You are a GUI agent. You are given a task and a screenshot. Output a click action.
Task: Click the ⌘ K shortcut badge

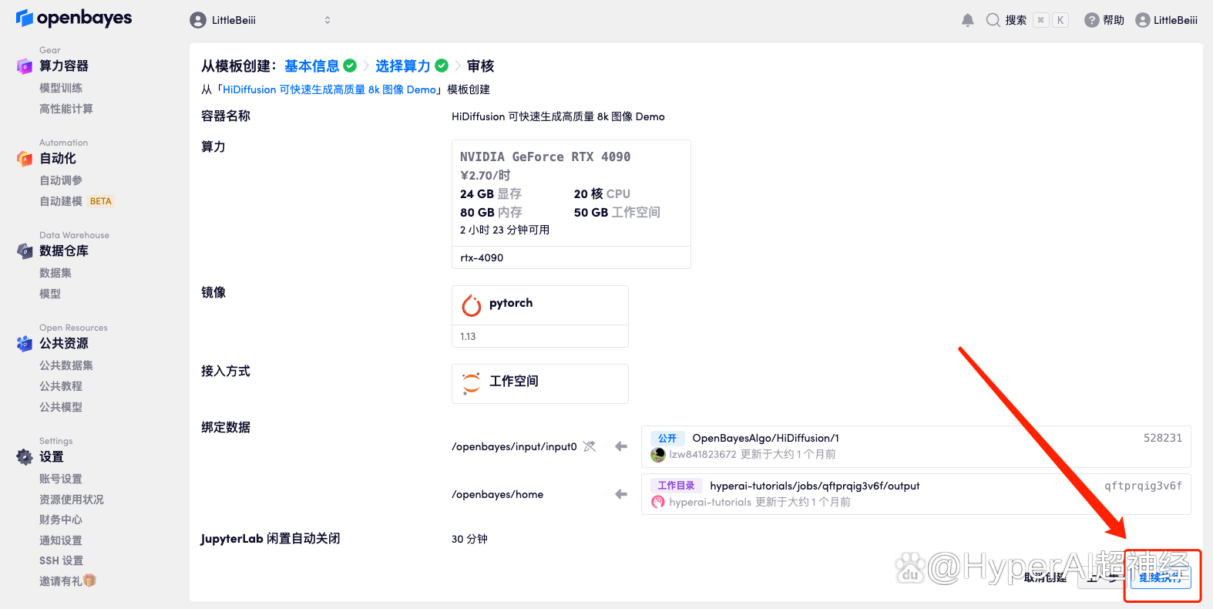[x=1050, y=20]
